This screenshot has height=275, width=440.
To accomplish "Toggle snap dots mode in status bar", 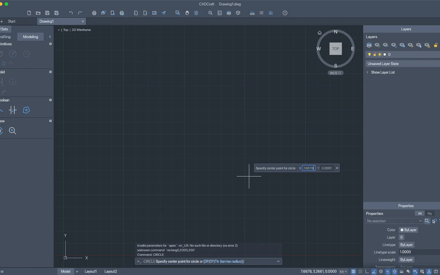I will 360,271.
